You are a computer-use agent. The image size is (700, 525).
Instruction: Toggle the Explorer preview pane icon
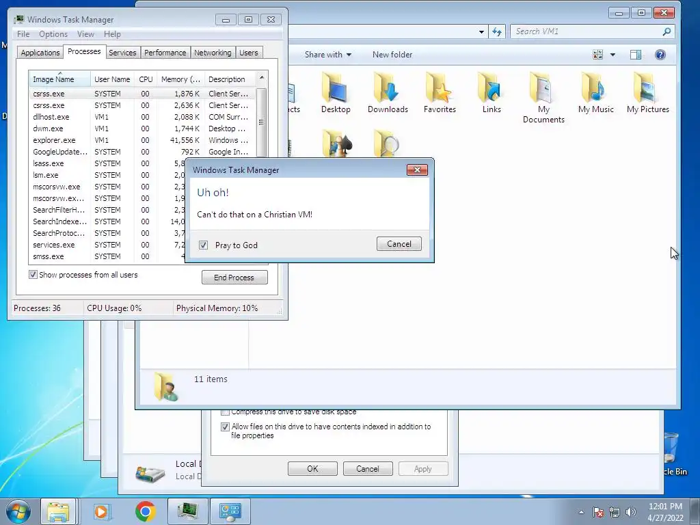coord(635,55)
